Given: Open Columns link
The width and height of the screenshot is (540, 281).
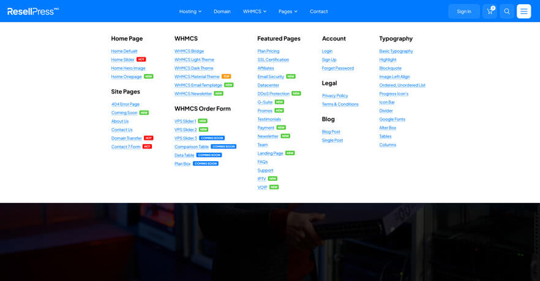Looking at the screenshot, I should pyautogui.click(x=388, y=145).
